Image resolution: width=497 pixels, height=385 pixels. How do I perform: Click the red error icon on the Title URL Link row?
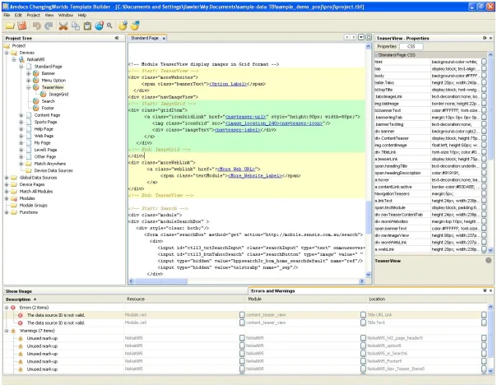(x=21, y=315)
